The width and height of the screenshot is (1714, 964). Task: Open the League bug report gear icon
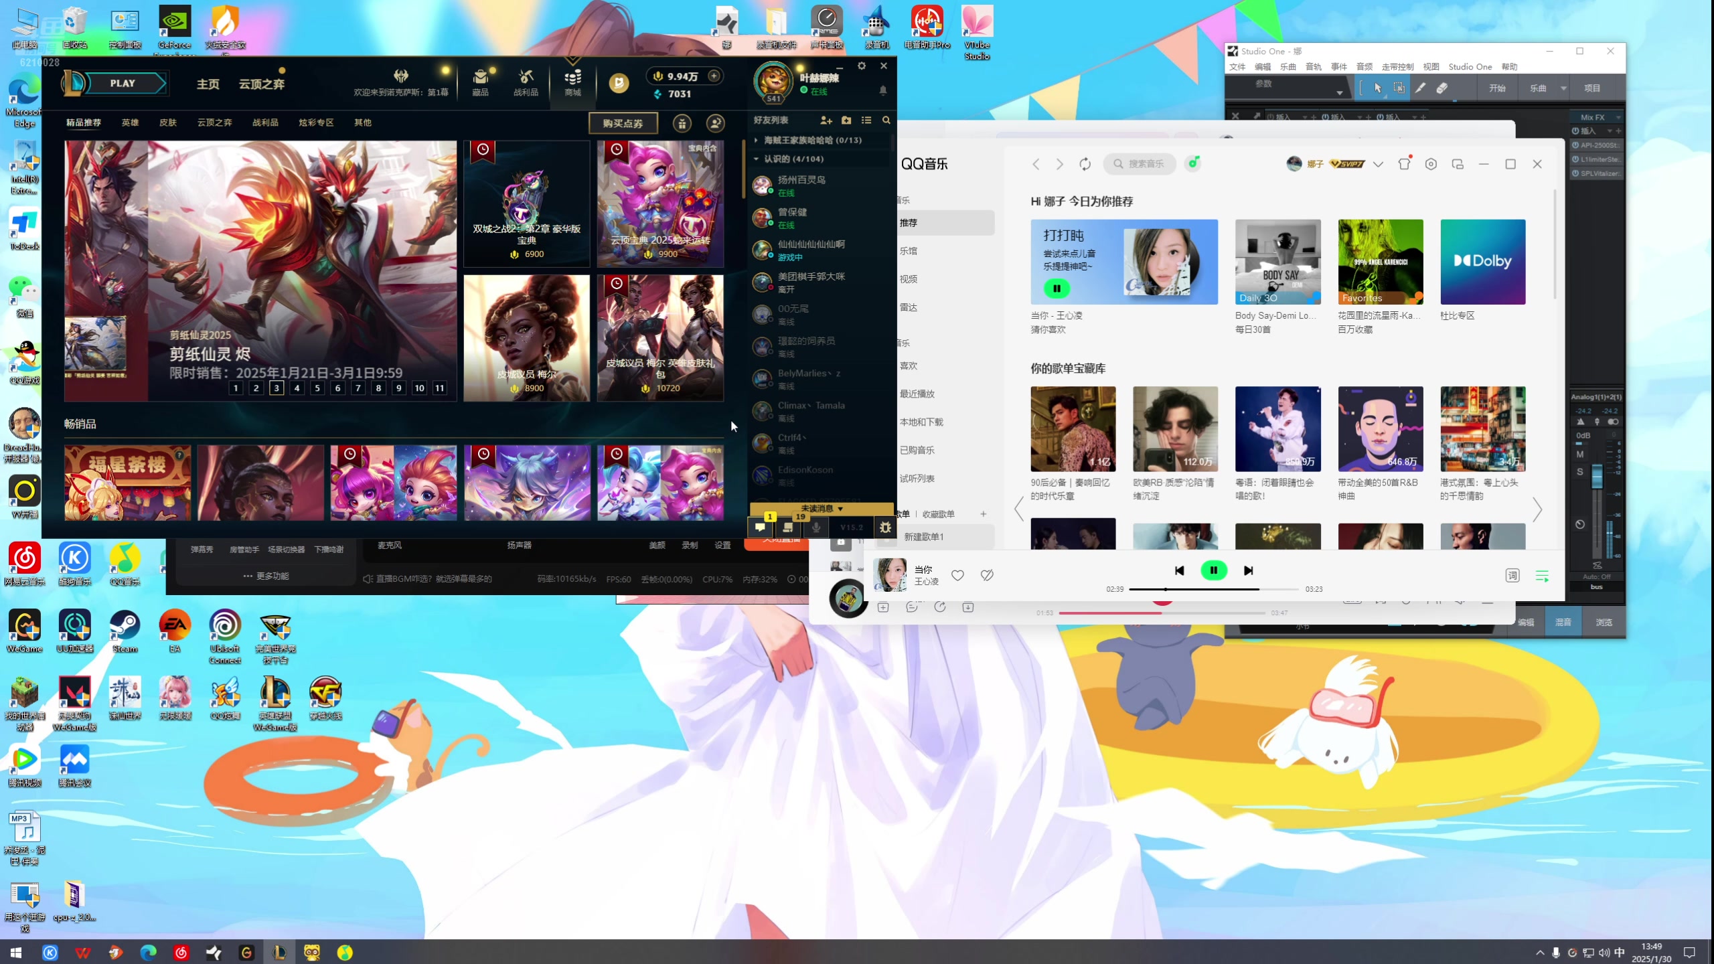pyautogui.click(x=885, y=528)
